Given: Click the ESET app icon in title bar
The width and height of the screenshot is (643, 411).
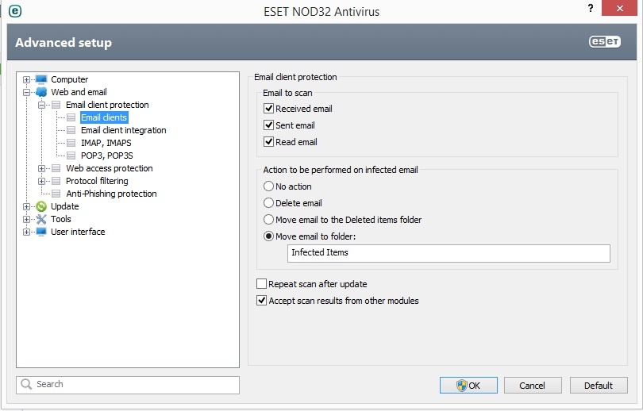Looking at the screenshot, I should 14,11.
